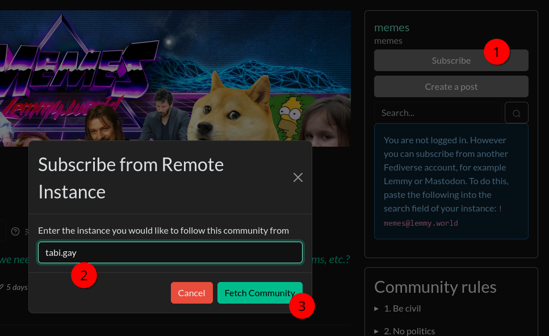549x336 pixels.
Task: Click the memes@lemmy.world address text
Action: tap(420, 223)
